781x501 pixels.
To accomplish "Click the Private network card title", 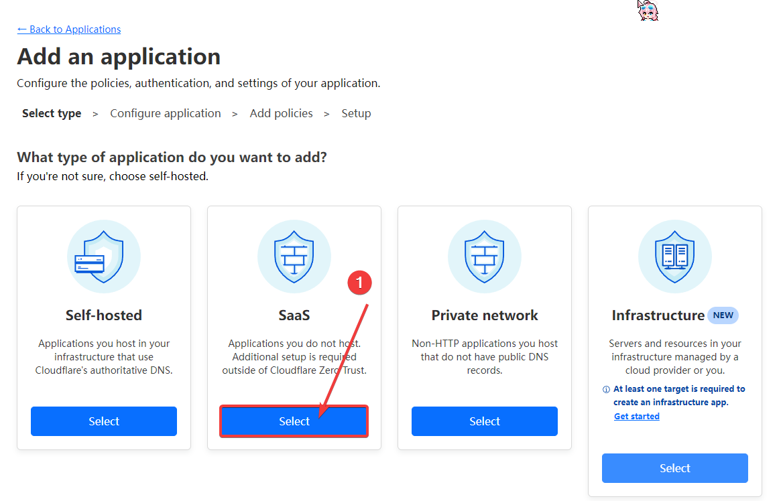I will [485, 315].
